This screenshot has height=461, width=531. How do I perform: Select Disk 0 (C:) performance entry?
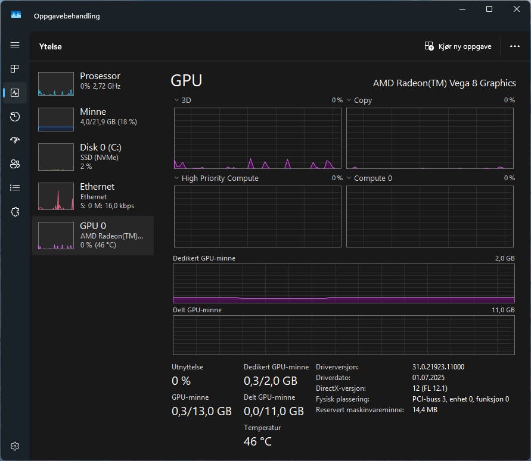(92, 156)
